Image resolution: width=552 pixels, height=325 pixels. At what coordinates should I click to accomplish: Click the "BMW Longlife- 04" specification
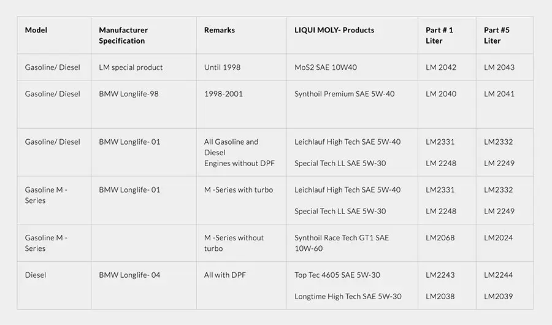[129, 275]
